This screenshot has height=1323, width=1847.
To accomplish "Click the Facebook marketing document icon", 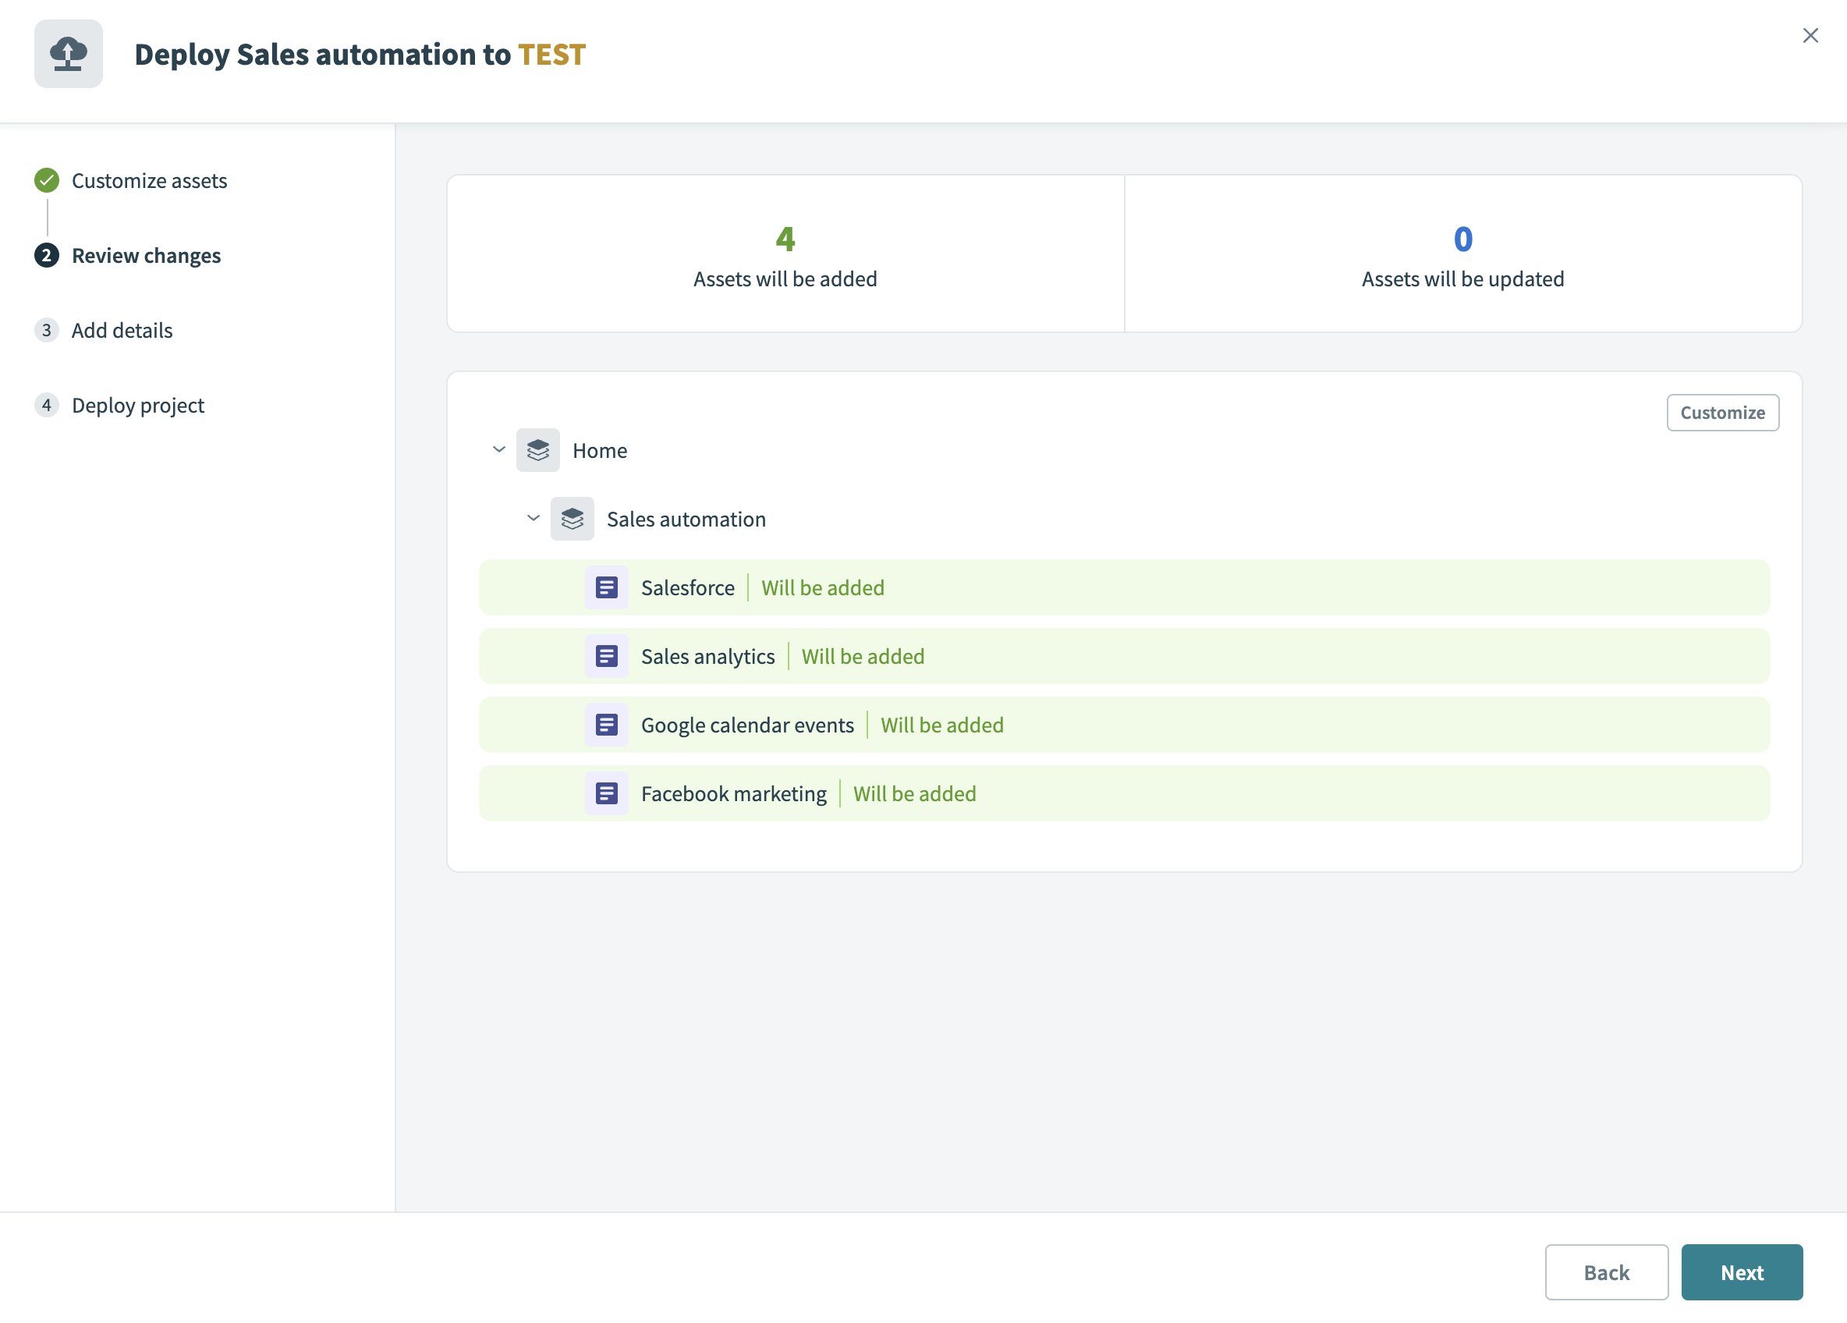I will coord(607,793).
